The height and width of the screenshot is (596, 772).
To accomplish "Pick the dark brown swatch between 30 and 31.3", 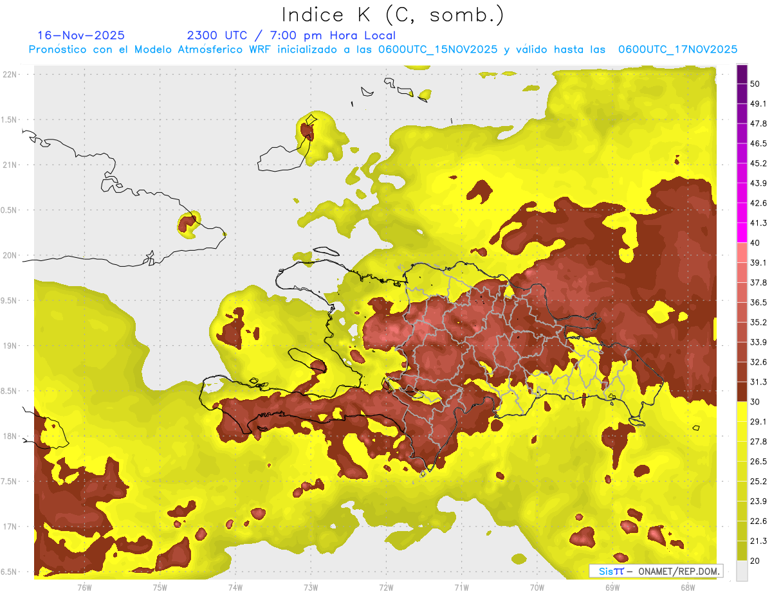I will coord(742,392).
